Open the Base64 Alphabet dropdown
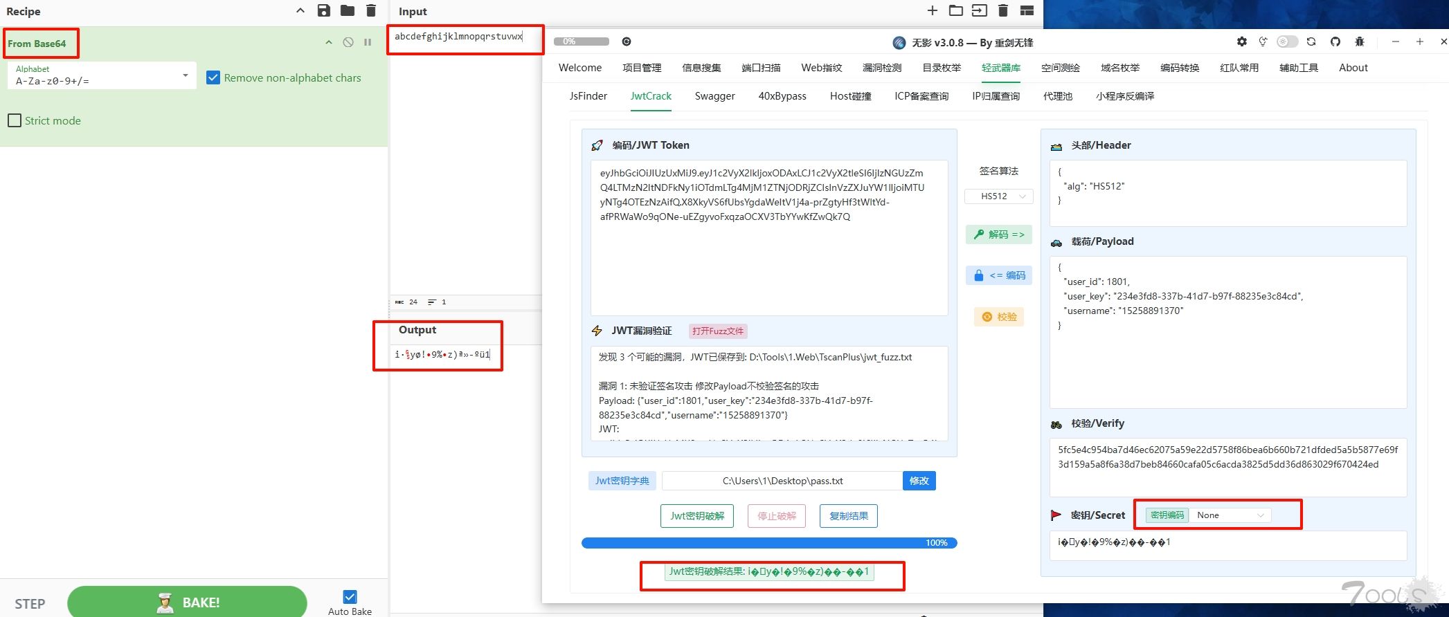The image size is (1449, 617). pyautogui.click(x=101, y=75)
